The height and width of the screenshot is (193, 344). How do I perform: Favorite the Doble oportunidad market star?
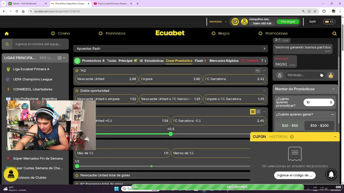[77, 91]
